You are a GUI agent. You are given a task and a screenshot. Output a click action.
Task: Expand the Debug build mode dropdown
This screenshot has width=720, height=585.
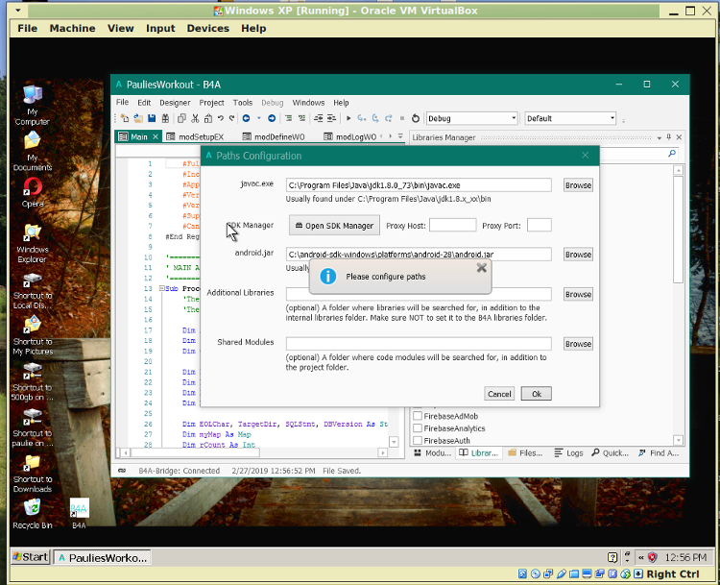pyautogui.click(x=514, y=119)
